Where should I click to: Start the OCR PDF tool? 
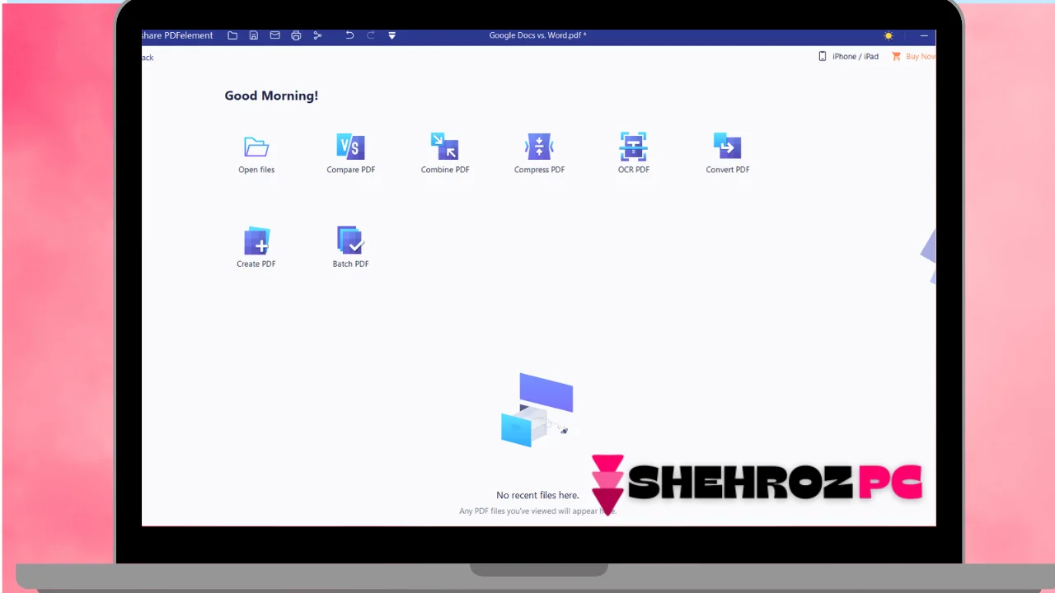tap(633, 154)
